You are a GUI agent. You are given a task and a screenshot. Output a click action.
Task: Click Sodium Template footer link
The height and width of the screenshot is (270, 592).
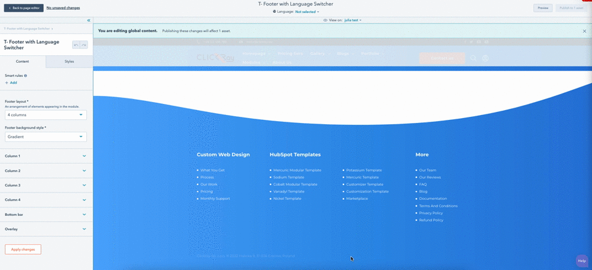(289, 177)
